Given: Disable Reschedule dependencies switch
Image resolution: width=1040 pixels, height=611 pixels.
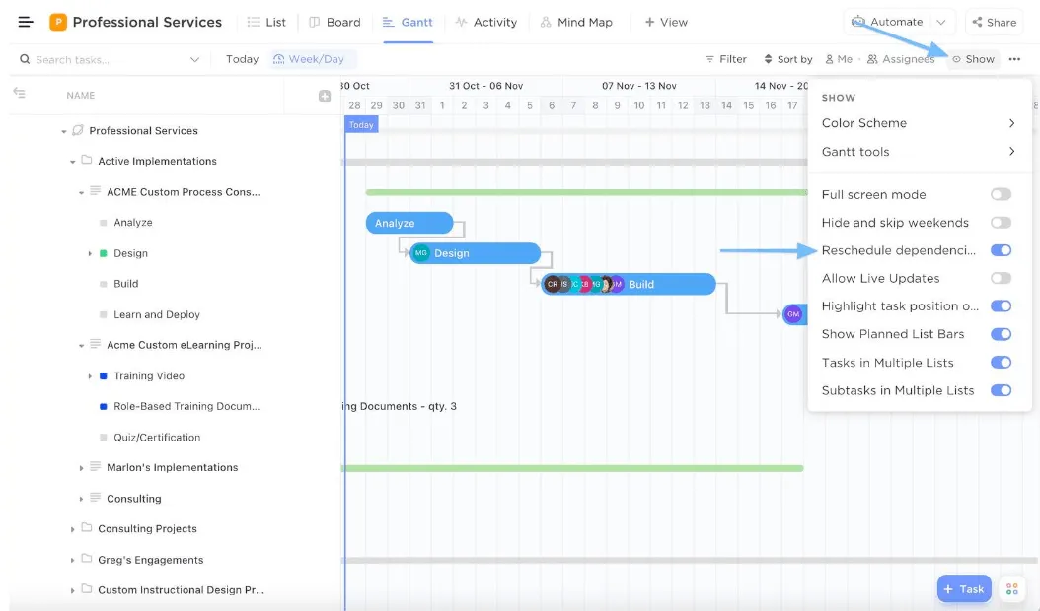Looking at the screenshot, I should coord(1001,250).
